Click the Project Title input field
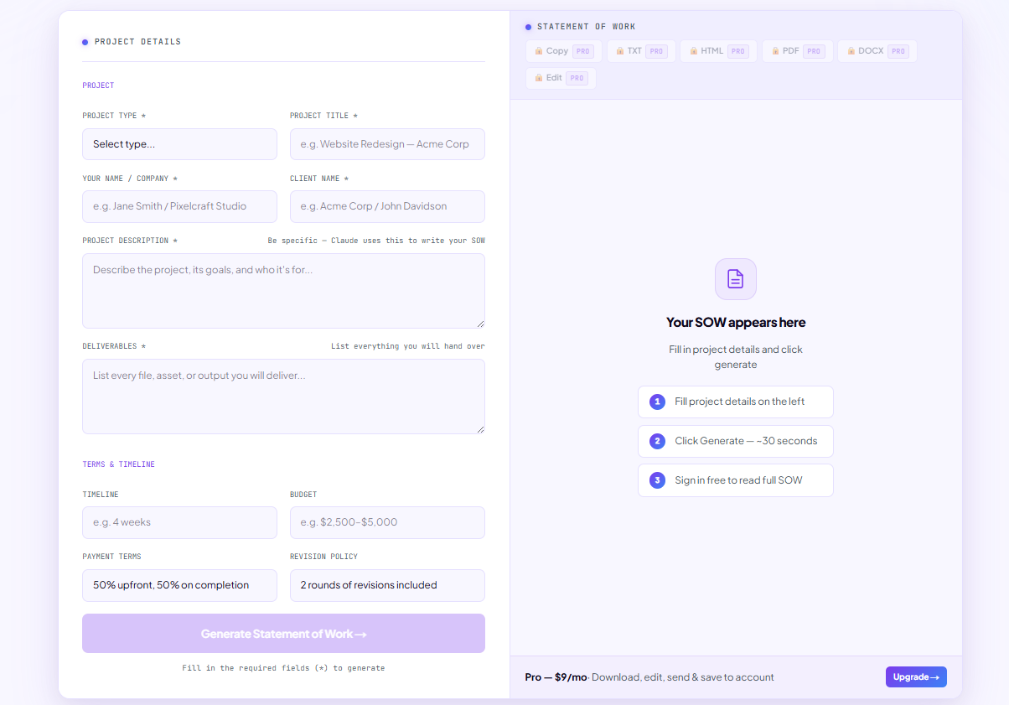This screenshot has width=1009, height=705. point(387,144)
